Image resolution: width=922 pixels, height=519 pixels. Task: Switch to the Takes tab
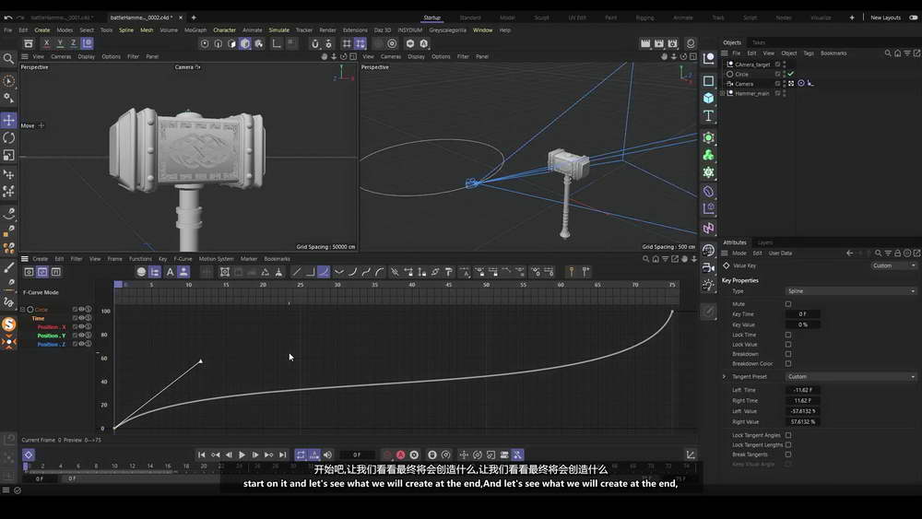coord(759,42)
